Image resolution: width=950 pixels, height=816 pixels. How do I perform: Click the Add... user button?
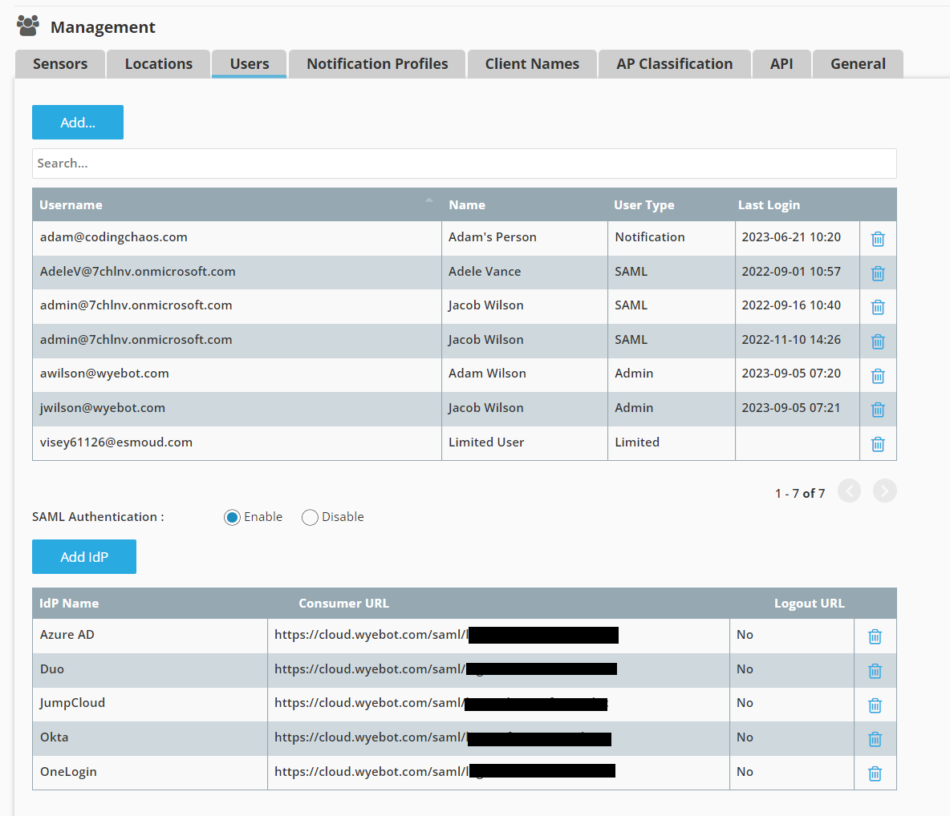tap(78, 123)
